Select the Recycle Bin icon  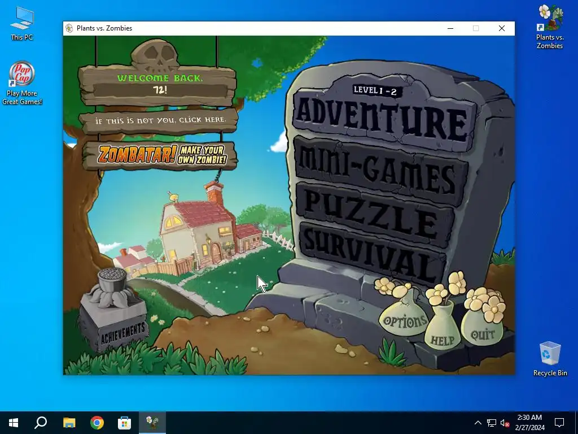tap(550, 359)
